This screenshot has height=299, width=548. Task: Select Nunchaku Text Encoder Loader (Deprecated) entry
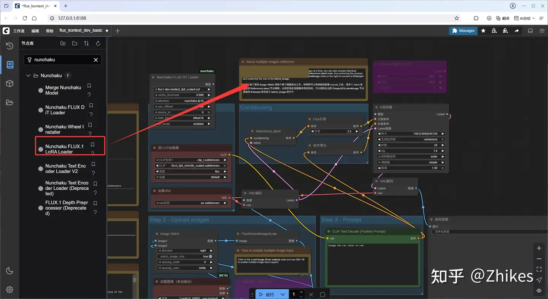click(x=67, y=188)
